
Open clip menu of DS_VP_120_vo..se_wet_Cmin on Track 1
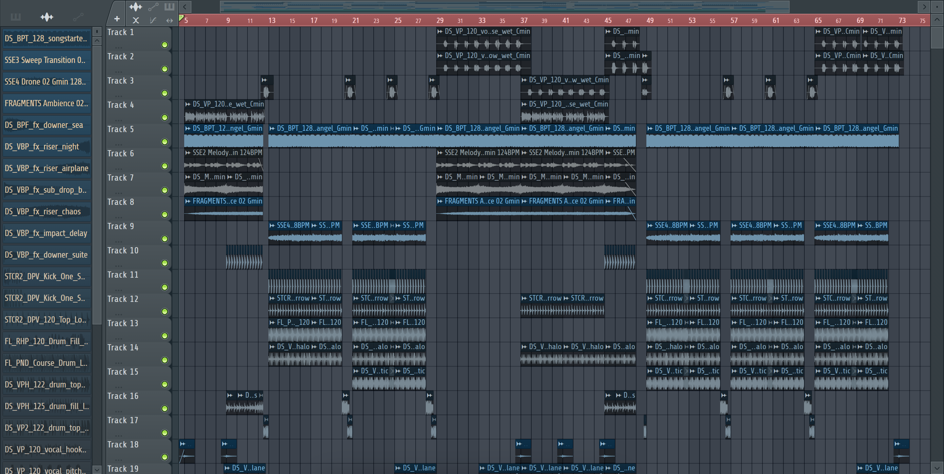tap(440, 31)
